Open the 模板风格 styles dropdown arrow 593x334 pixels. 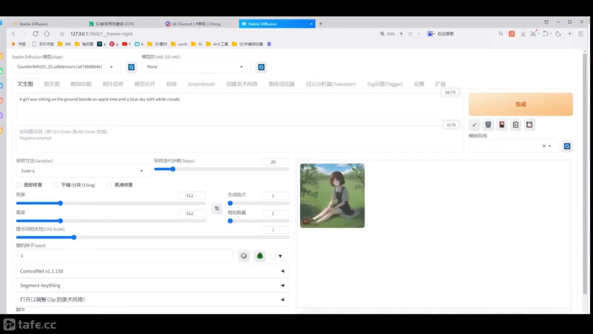(x=550, y=146)
